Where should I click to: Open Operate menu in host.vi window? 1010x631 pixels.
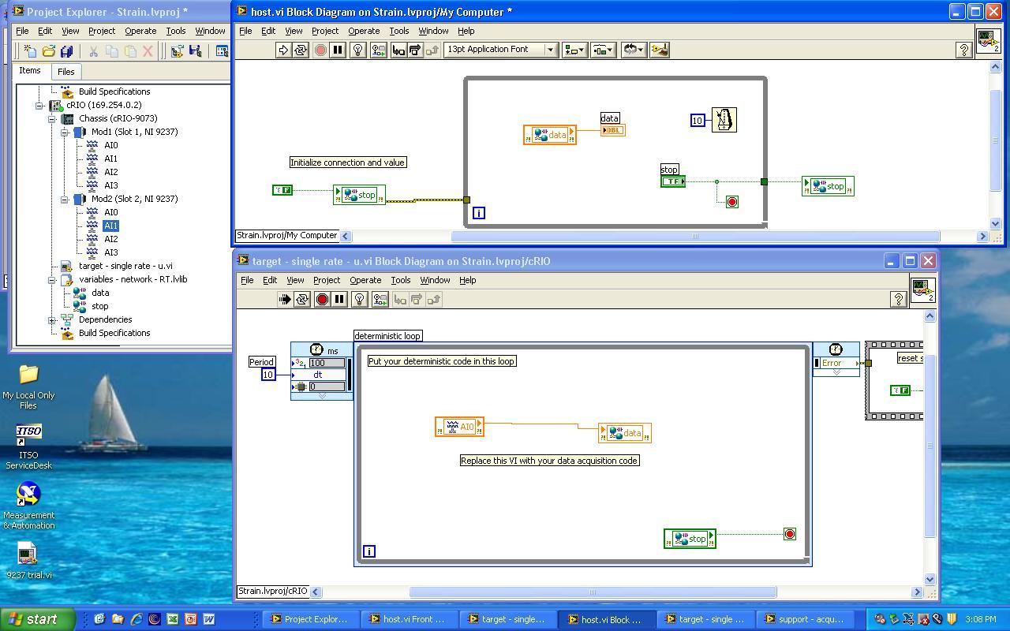(364, 31)
